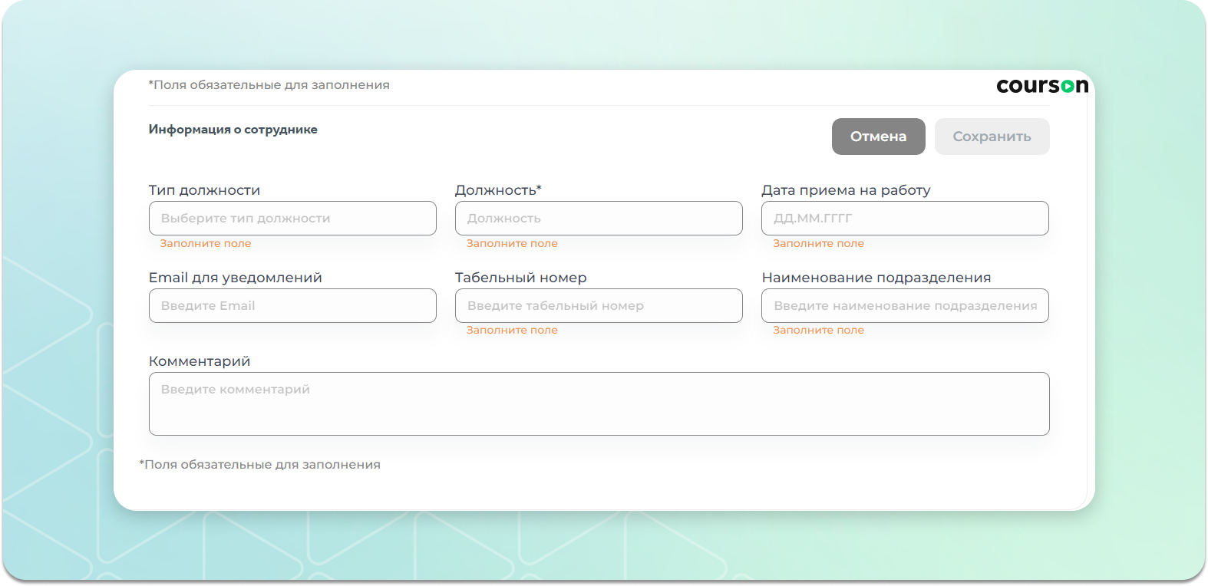Image resolution: width=1208 pixels, height=586 pixels.
Task: Click the Информация о сотруднике heading
Action: coord(233,130)
